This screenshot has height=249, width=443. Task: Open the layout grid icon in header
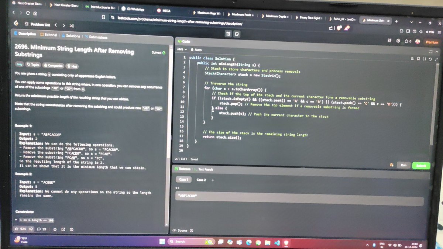[389, 41]
